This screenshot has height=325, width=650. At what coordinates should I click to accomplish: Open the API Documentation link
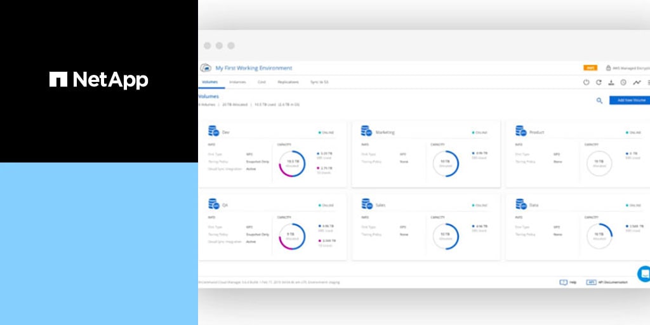(x=607, y=282)
